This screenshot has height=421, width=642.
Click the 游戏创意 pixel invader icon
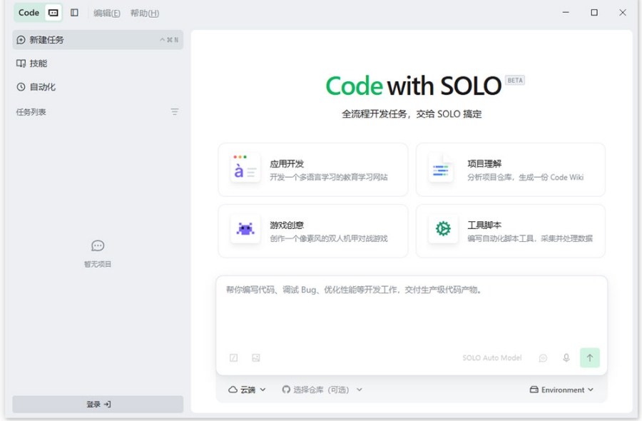[x=245, y=228]
